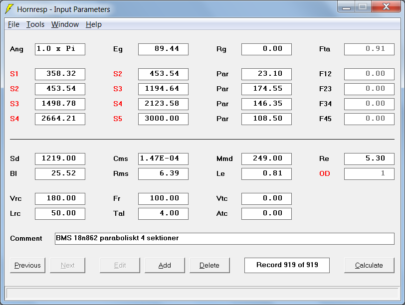Click the S1 field with 358.32
The width and height of the screenshot is (405, 305).
(60, 74)
